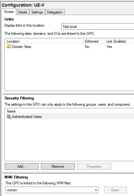Viewport: 134px width, 196px height.
Task: Click the Link Enabled column header
Action: point(119,41)
